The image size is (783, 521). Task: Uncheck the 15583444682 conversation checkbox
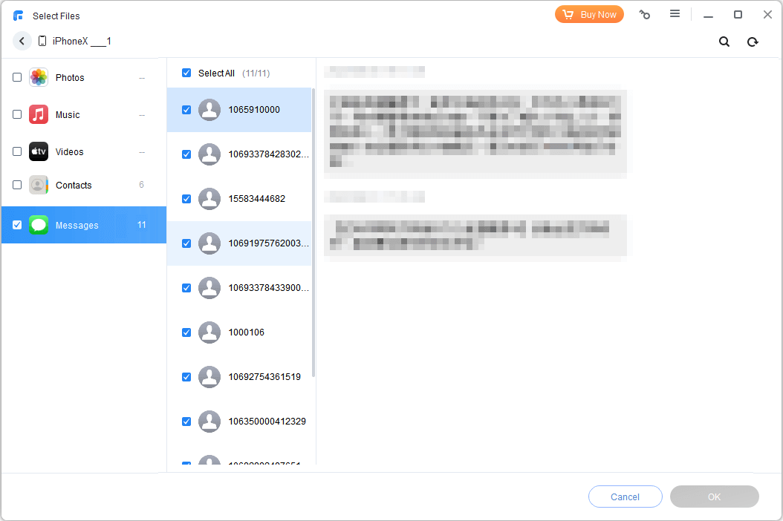(186, 199)
